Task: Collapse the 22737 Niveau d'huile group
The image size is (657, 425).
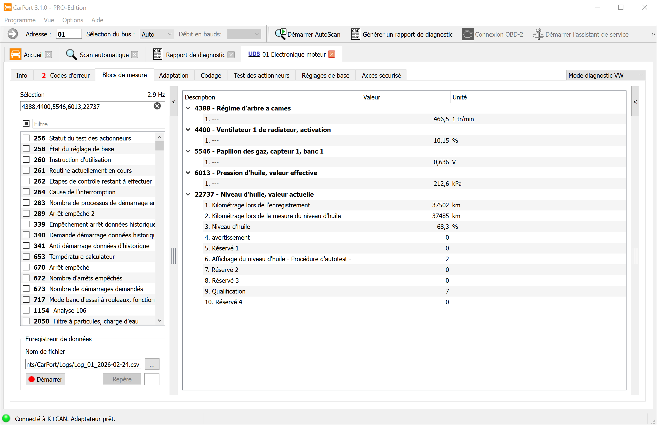Action: point(188,194)
